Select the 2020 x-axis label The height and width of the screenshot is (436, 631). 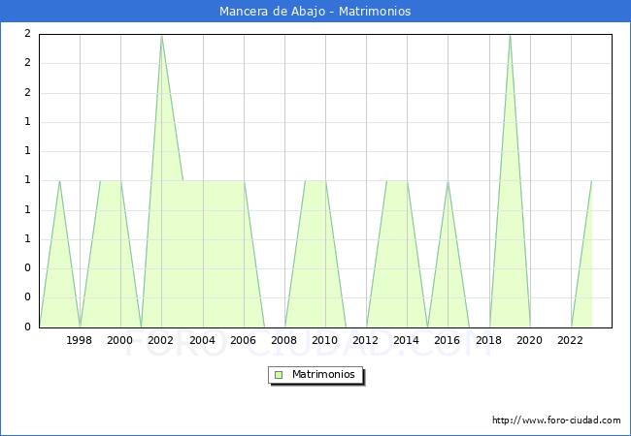[x=530, y=340]
